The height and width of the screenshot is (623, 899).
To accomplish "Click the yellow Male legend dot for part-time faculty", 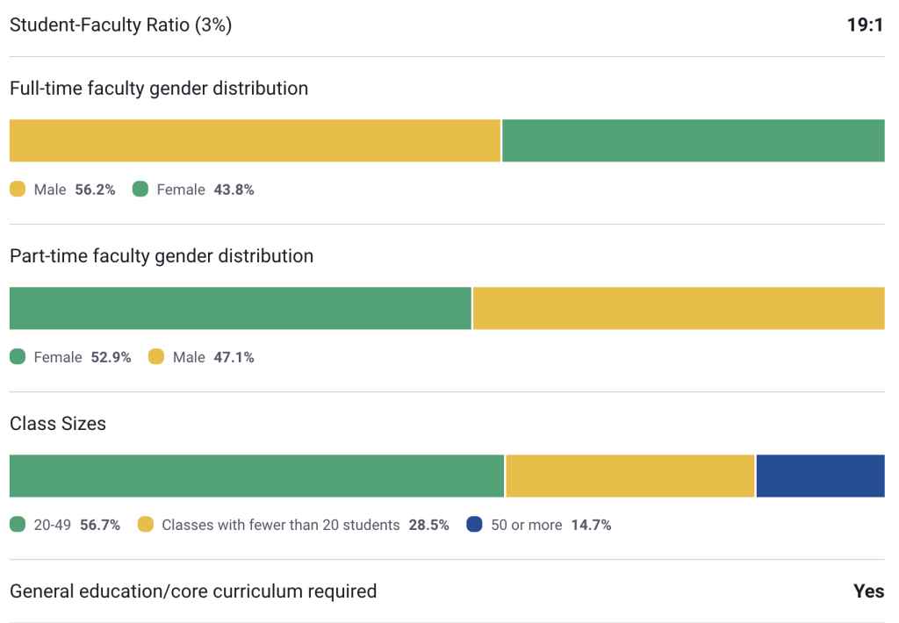I will pos(156,357).
